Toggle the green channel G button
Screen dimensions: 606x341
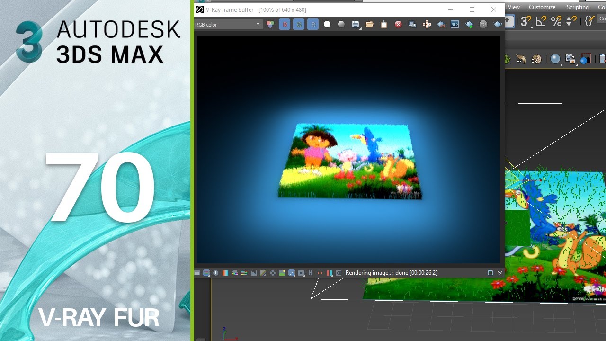pyautogui.click(x=299, y=24)
